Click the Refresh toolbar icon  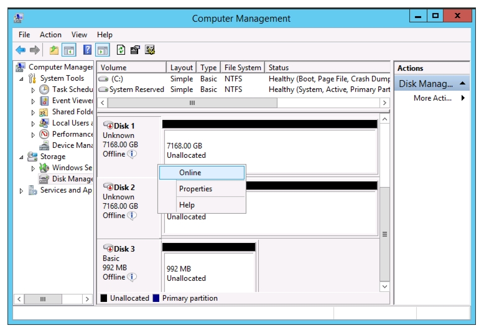tap(121, 50)
